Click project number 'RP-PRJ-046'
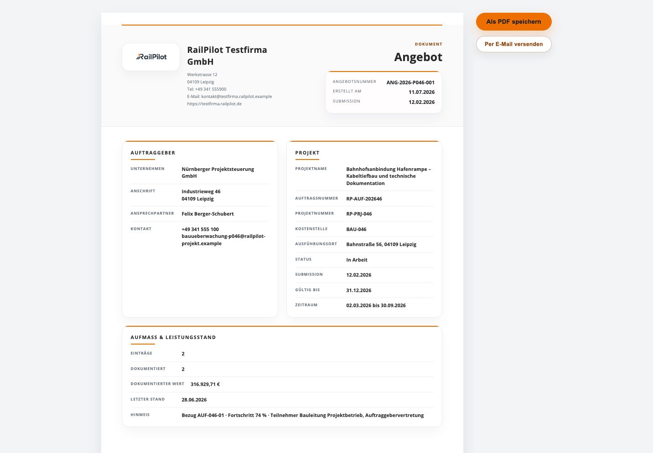This screenshot has width=653, height=453. (x=359, y=214)
